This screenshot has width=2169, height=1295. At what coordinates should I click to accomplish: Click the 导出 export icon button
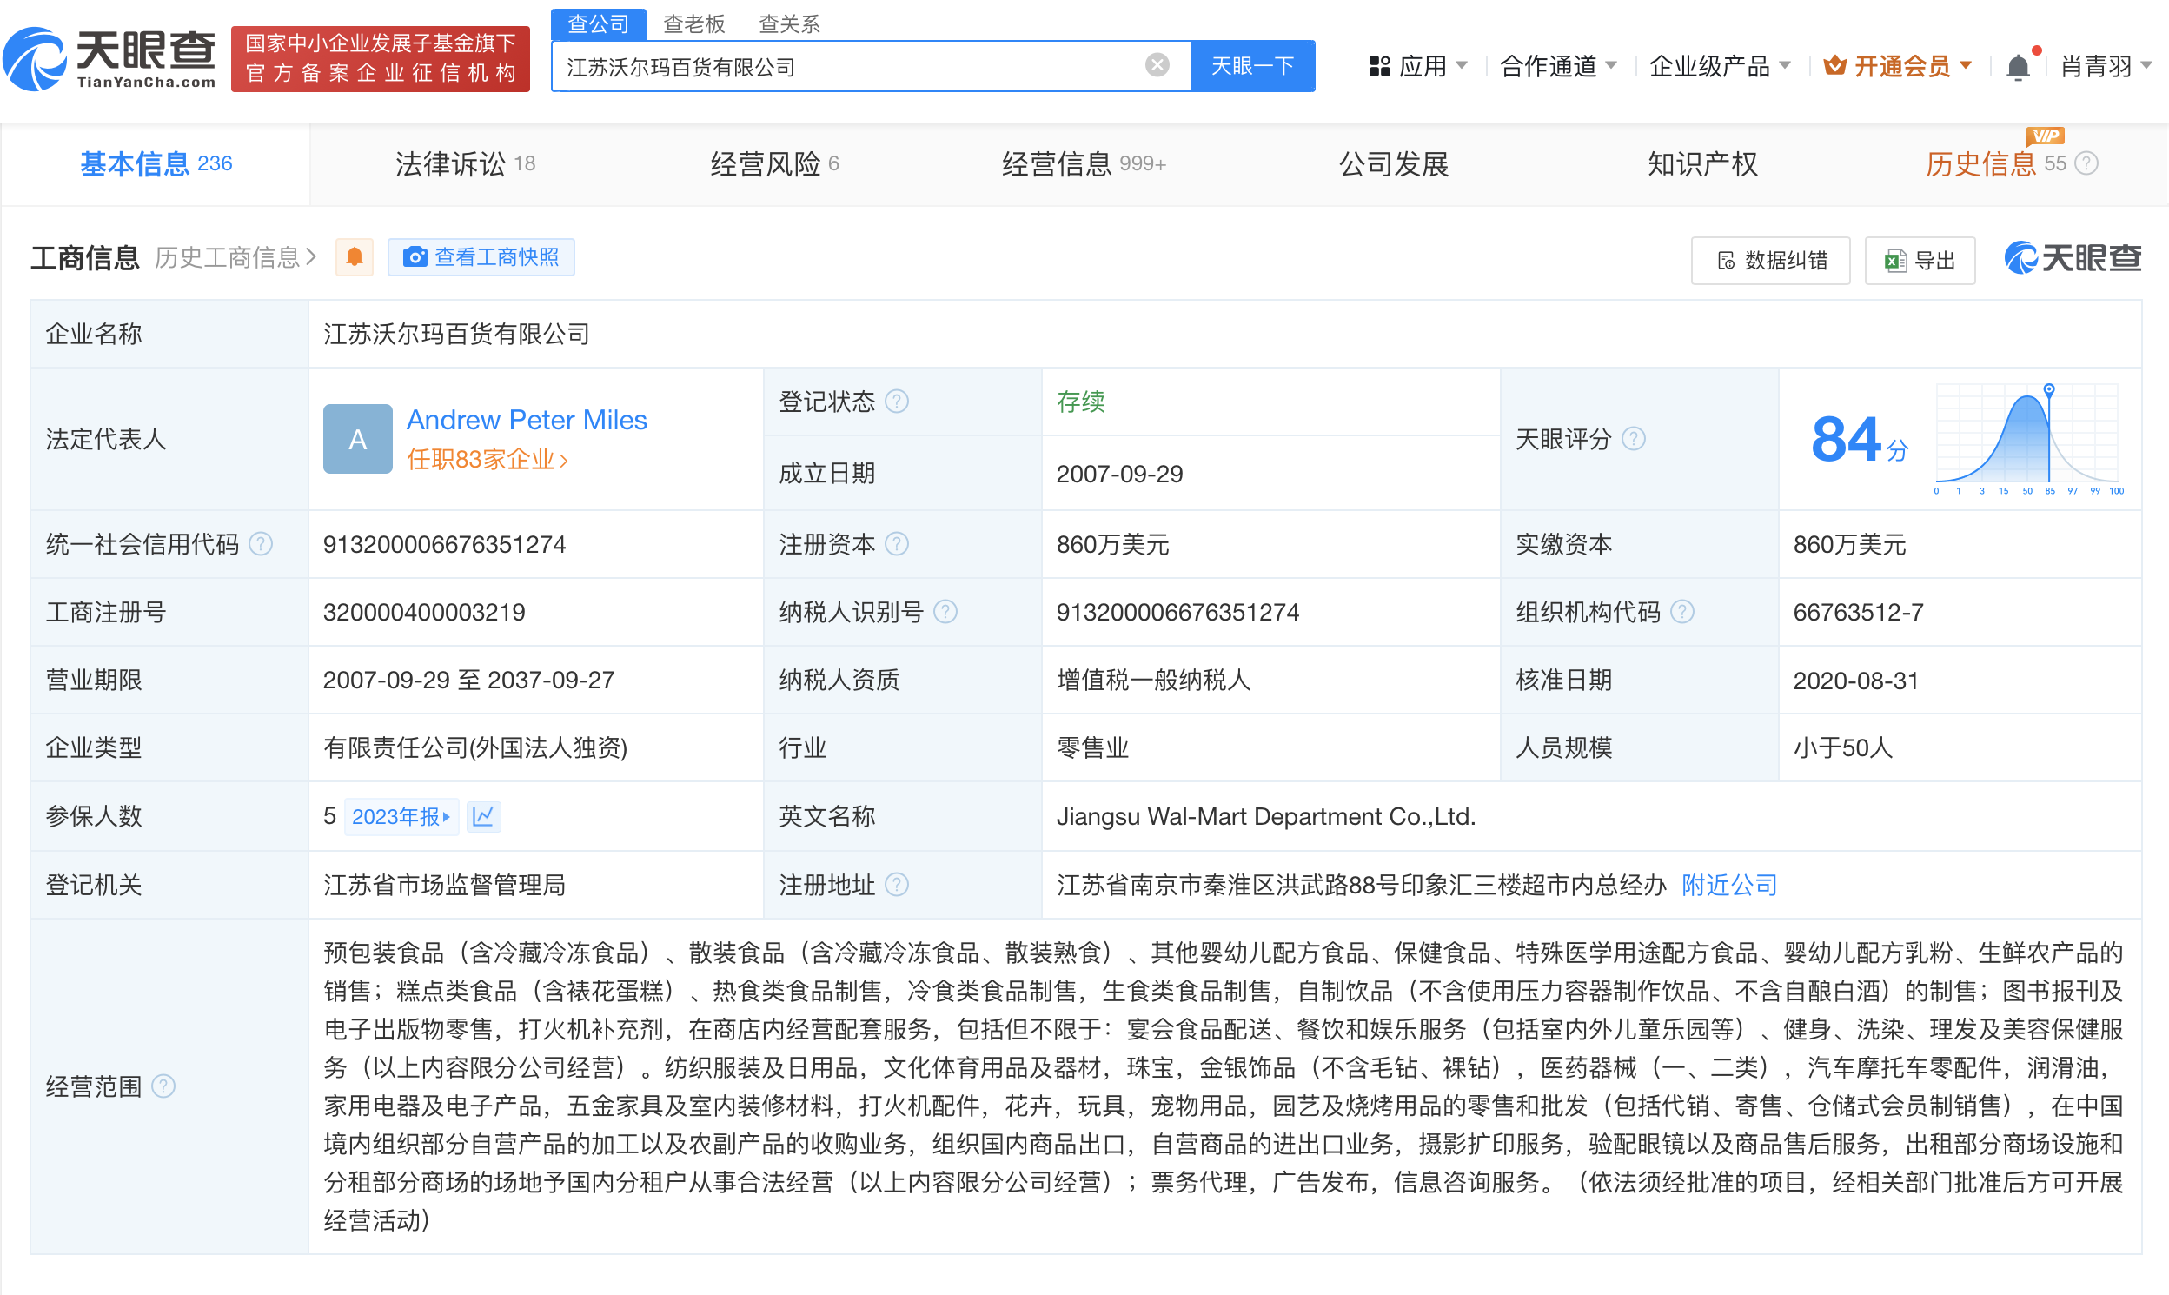(1920, 259)
